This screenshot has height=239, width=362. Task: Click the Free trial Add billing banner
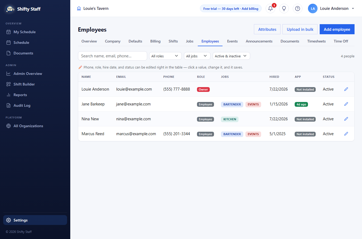pos(231,8)
